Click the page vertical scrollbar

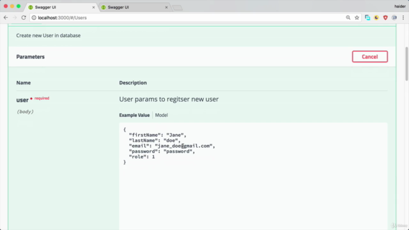(x=406, y=64)
